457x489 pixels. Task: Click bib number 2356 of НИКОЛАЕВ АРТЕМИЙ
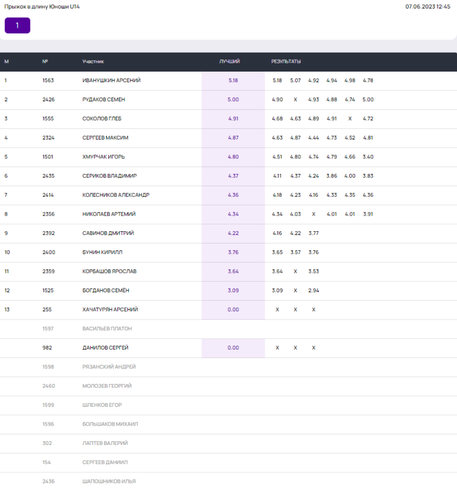[x=49, y=214]
